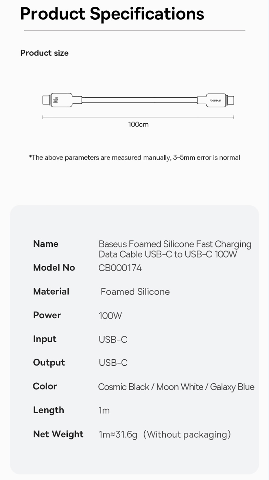Screen dimensions: 269x480
Task: Click the Net Weight label
Action: pos(58,434)
